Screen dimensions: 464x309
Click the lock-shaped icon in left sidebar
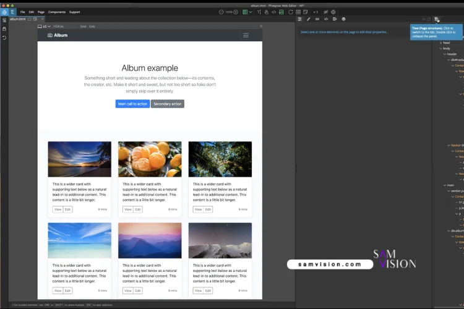coord(4,29)
